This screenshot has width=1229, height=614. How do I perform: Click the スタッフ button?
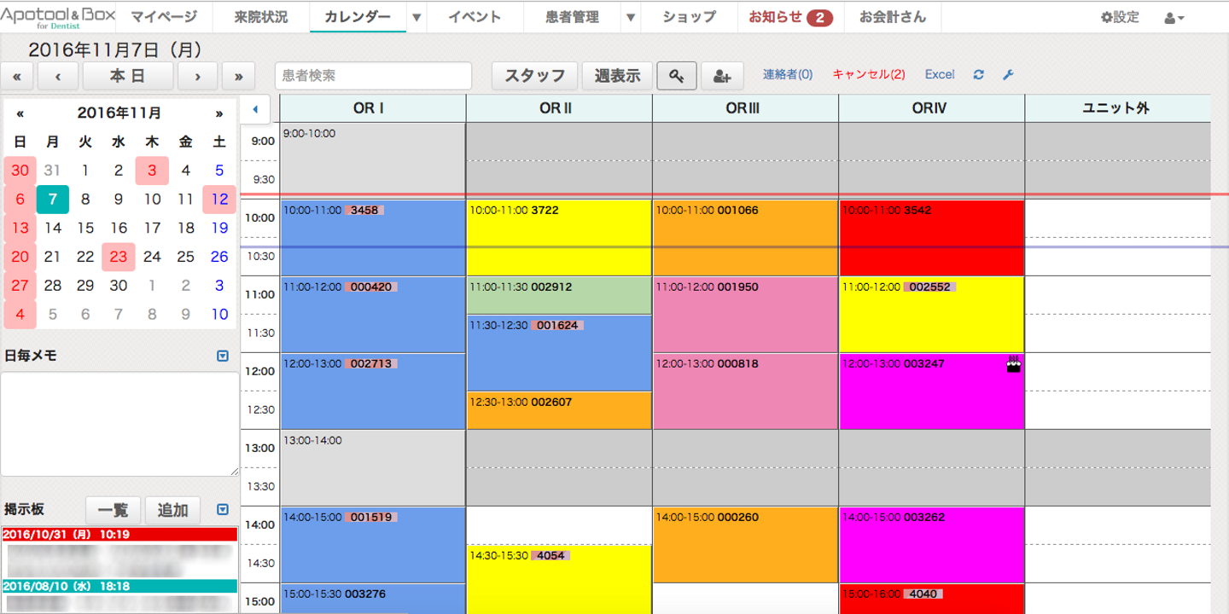[x=535, y=76]
